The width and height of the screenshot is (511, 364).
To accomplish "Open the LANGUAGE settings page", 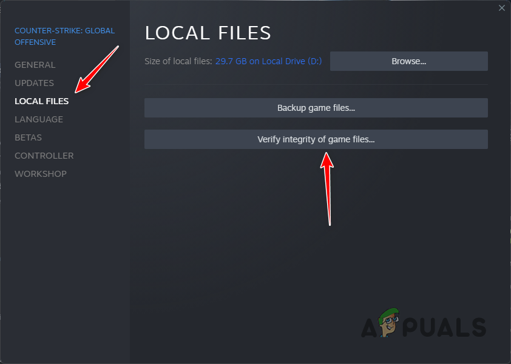I will pos(38,119).
